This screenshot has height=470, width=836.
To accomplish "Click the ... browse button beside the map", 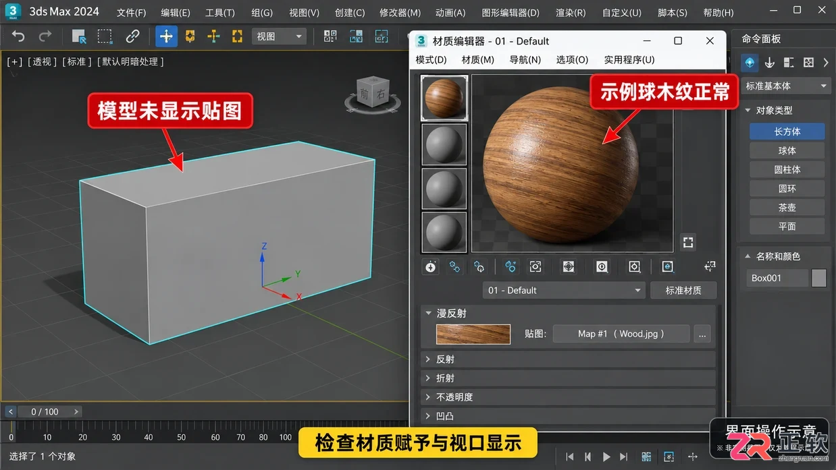I will tap(702, 334).
